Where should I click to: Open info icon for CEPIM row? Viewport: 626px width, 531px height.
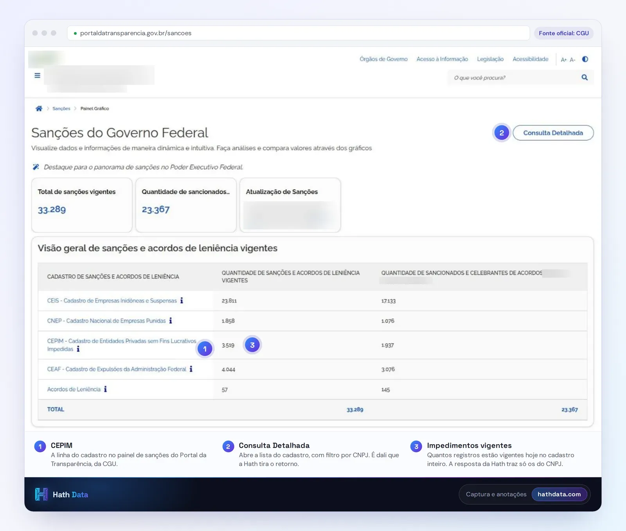[x=78, y=349]
